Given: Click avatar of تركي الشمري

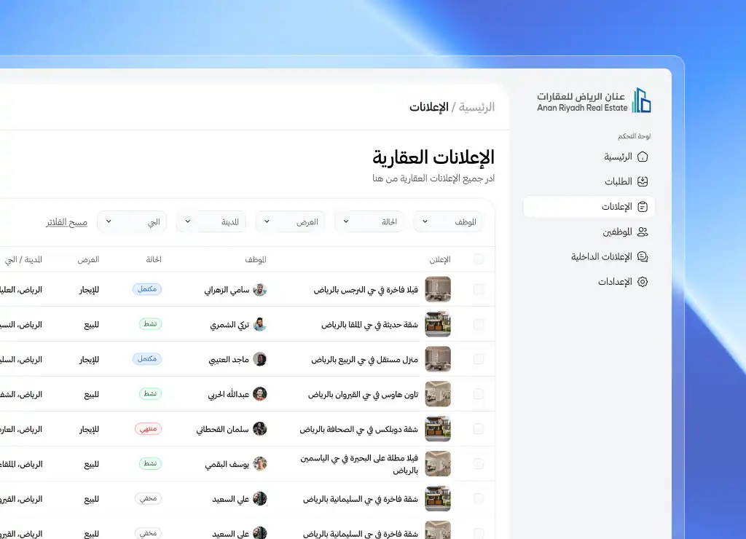Looking at the screenshot, I should pos(260,324).
